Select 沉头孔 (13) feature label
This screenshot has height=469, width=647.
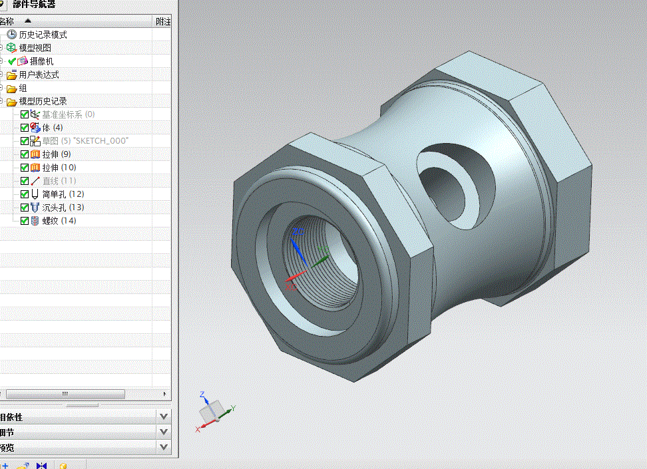[x=63, y=208]
